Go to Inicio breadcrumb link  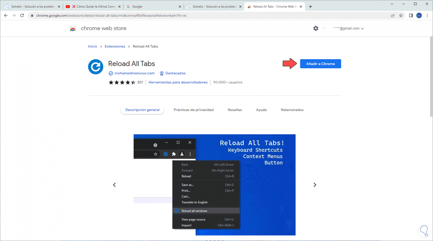[92, 46]
